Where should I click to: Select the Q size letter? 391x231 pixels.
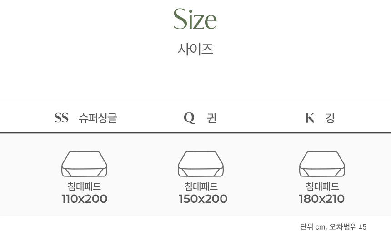[x=189, y=118]
